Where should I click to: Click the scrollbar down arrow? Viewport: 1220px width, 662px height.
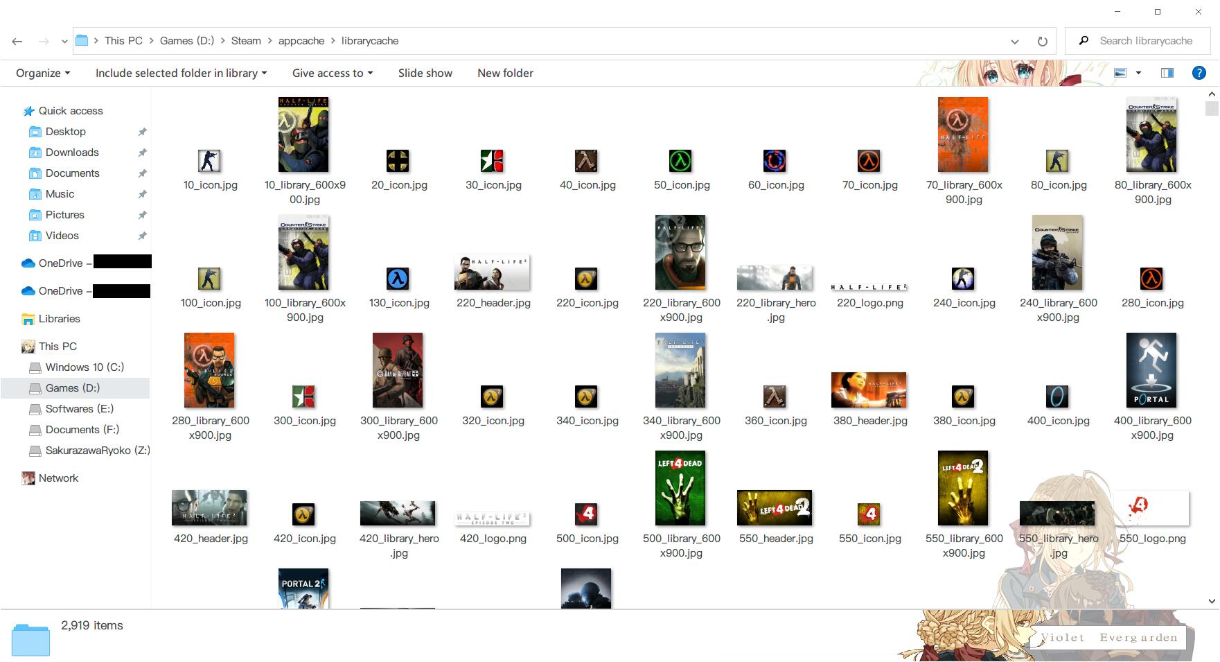point(1212,601)
